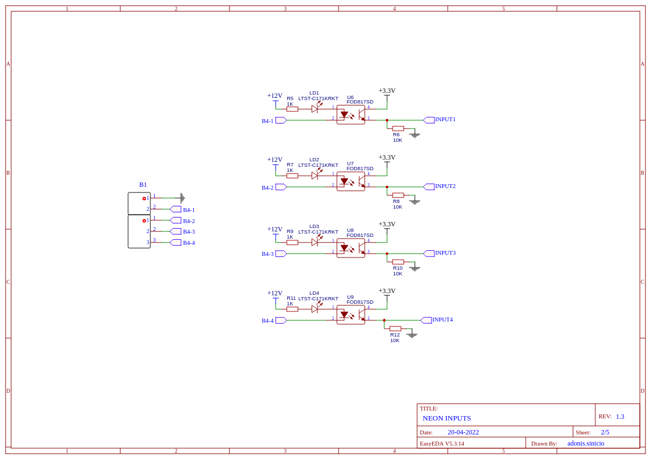Click the 20-04-2022 date field
The width and height of the screenshot is (651, 460).
[463, 432]
